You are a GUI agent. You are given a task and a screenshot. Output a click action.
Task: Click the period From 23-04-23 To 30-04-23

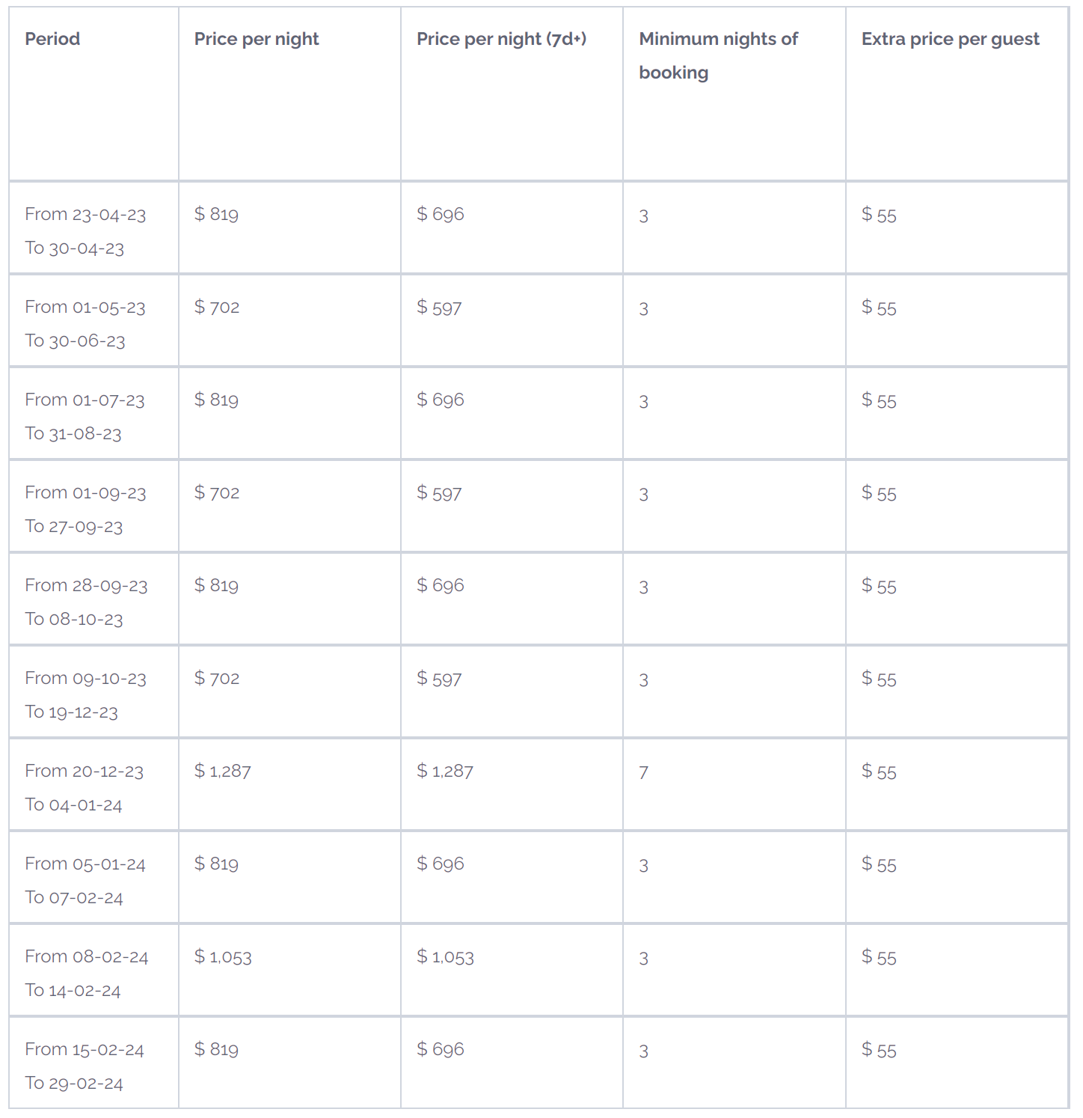85,231
